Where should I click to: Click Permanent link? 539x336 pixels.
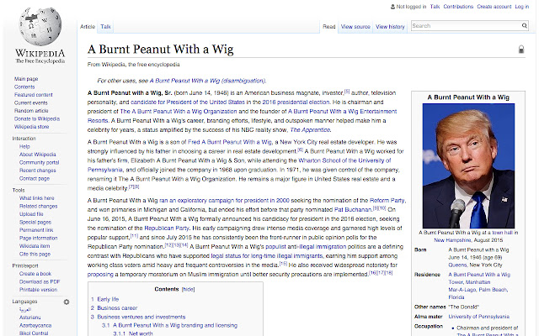[x=36, y=230]
